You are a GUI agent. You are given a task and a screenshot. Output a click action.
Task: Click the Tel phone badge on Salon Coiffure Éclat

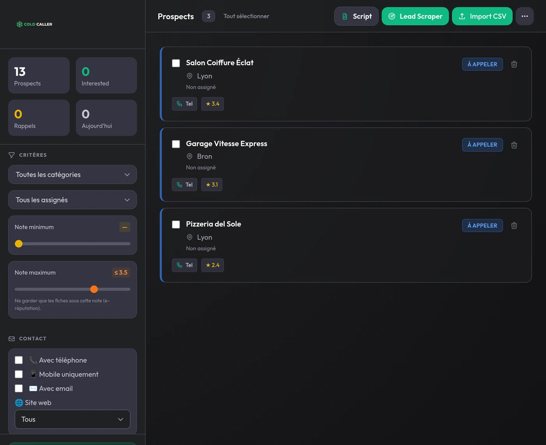point(184,104)
